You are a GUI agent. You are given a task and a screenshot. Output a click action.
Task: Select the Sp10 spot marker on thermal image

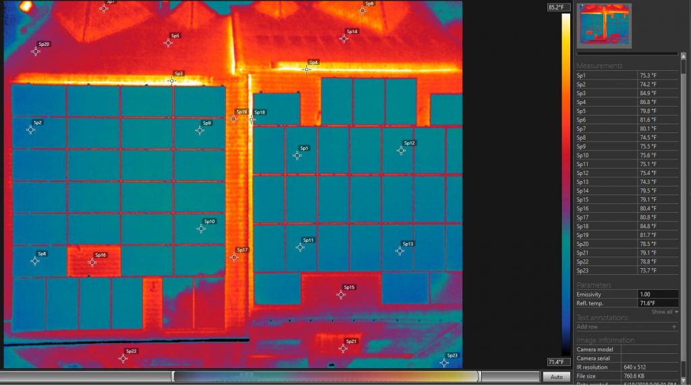tap(201, 228)
